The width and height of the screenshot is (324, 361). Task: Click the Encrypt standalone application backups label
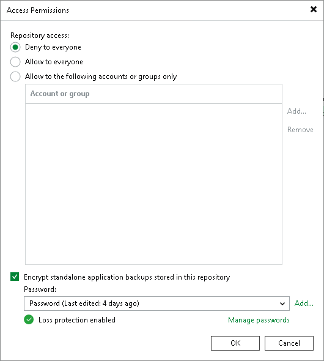(127, 277)
